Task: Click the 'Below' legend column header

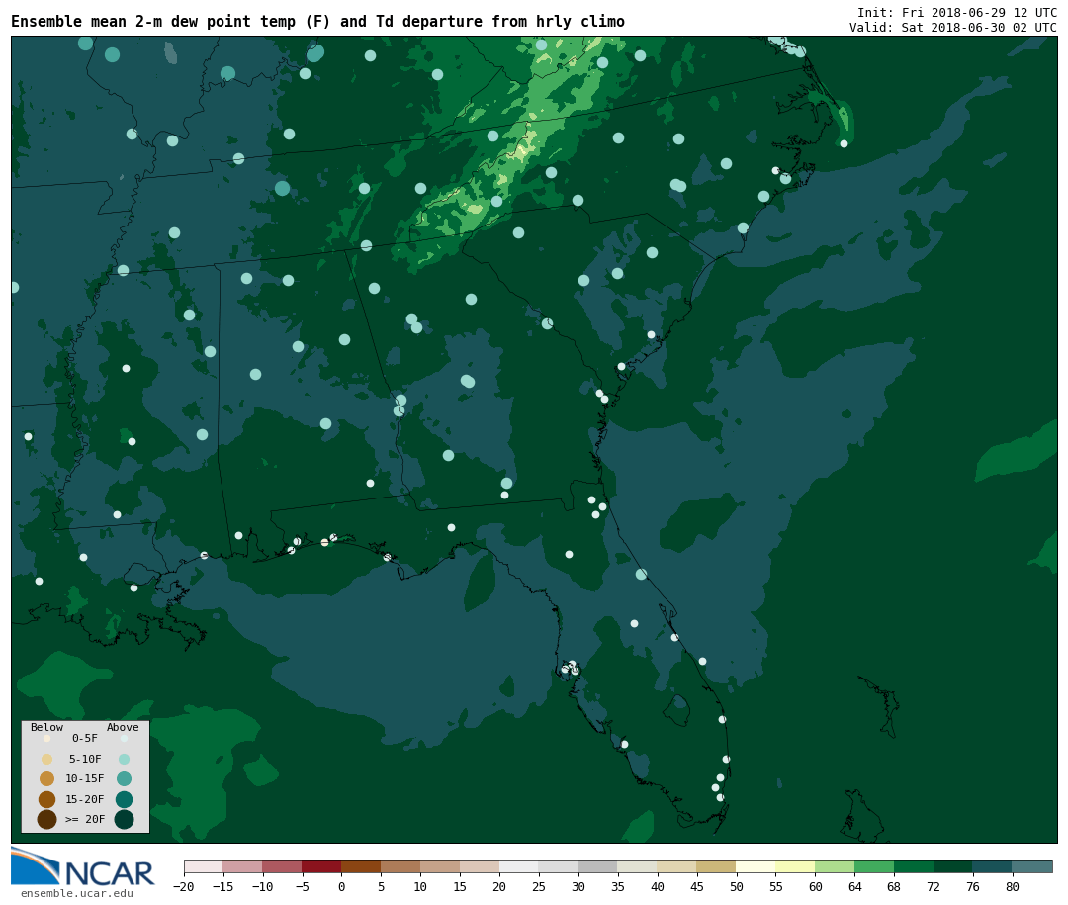Action: [46, 727]
